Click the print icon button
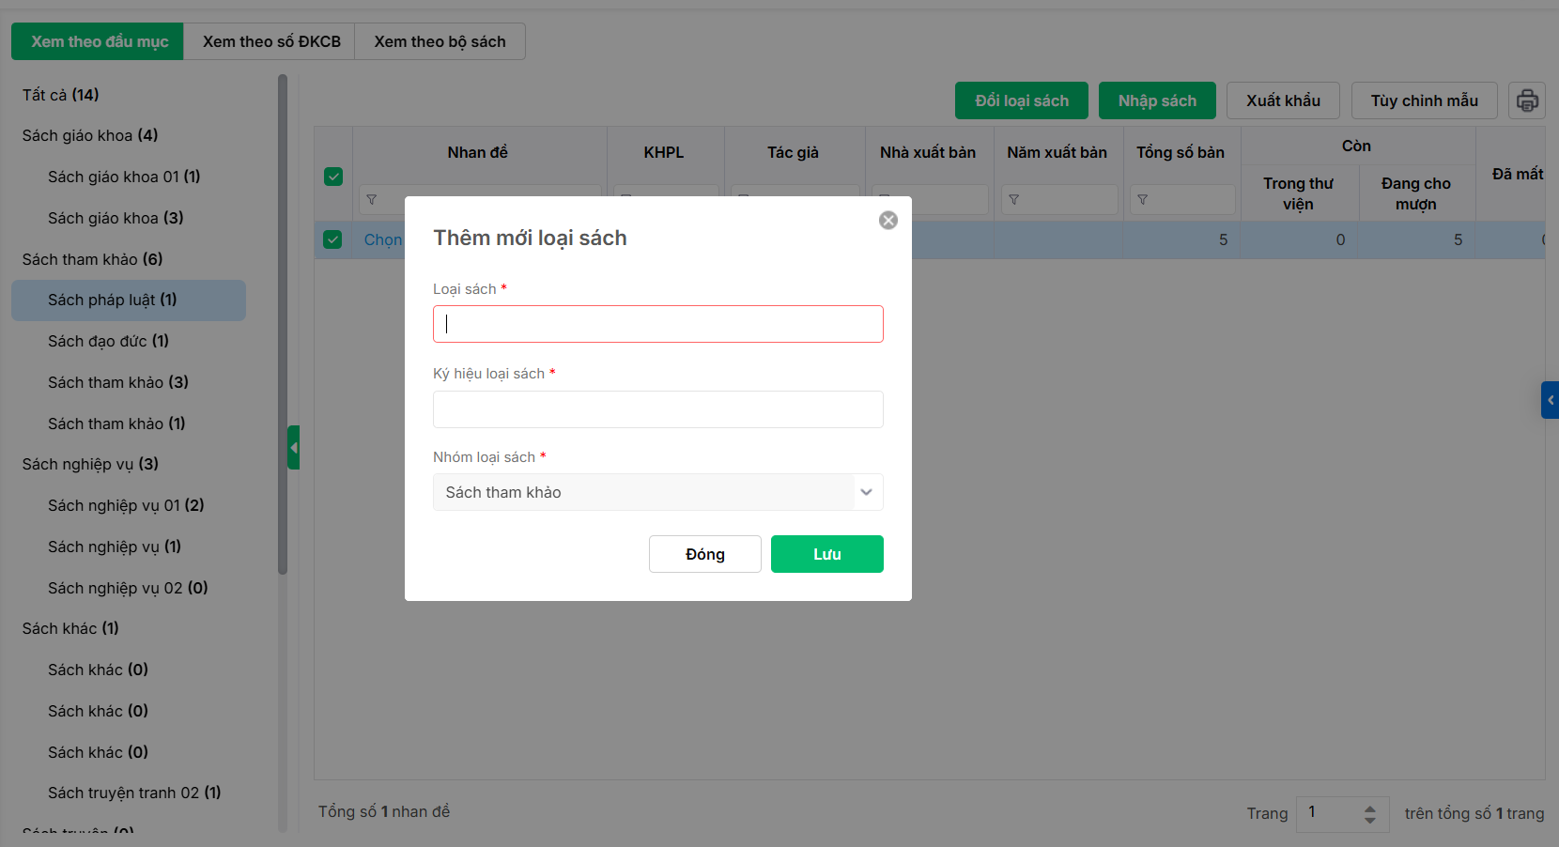Screen dimensions: 1559x847 click(1527, 100)
